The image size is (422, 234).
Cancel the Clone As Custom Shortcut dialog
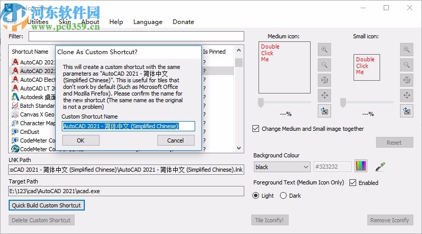(x=176, y=141)
